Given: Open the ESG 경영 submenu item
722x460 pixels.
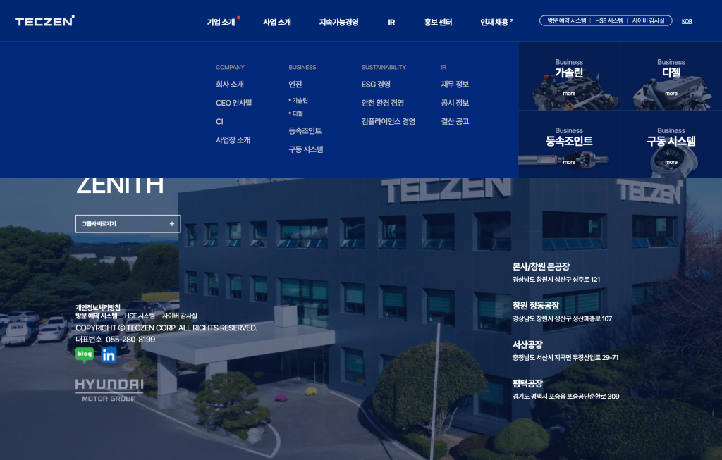Looking at the screenshot, I should tap(376, 85).
